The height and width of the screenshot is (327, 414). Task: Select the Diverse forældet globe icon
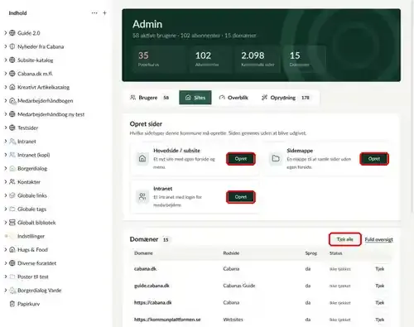12,263
